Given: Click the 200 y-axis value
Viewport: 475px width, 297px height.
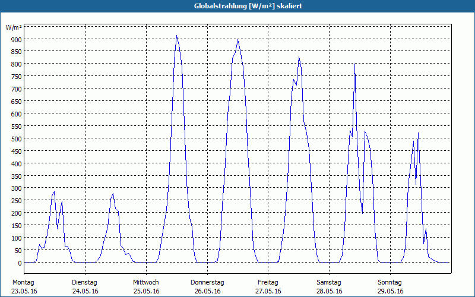Looking at the screenshot, I should (x=17, y=213).
